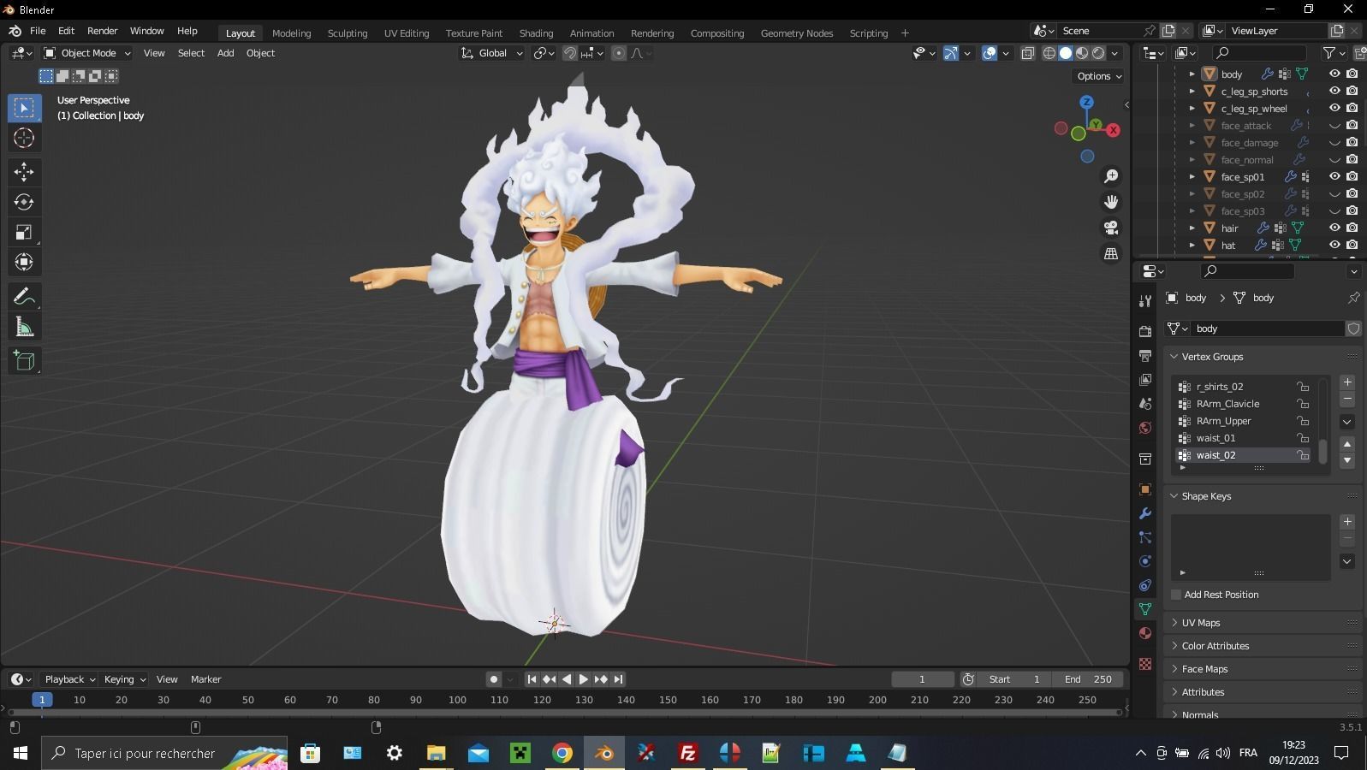1367x770 pixels.
Task: Disable render for c_leg_sp_wheel camera icon
Action: pyautogui.click(x=1352, y=108)
